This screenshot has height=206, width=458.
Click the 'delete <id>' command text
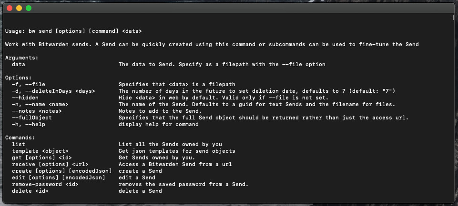tap(30, 191)
